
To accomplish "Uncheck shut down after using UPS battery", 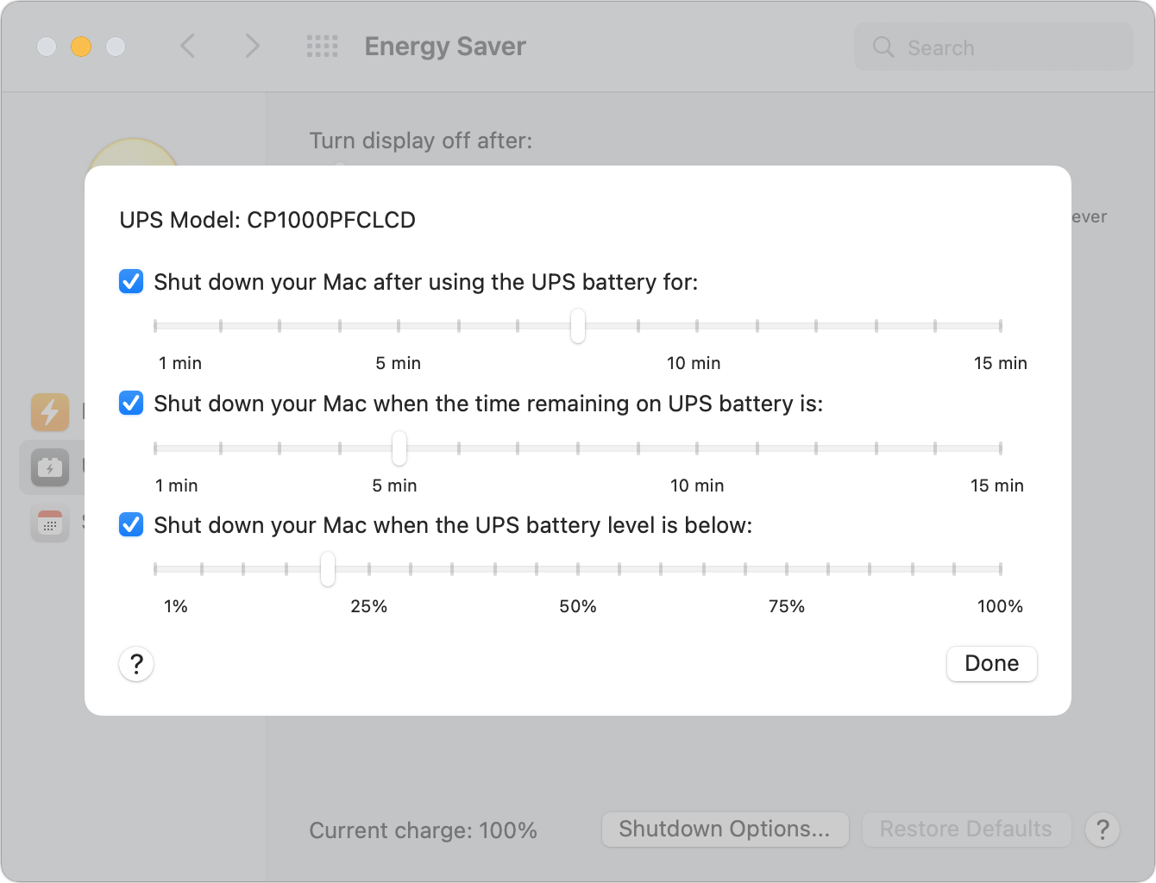I will pyautogui.click(x=130, y=281).
